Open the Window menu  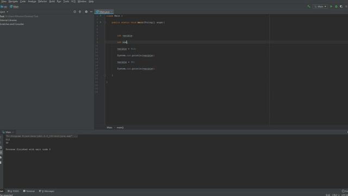pos(82,1)
